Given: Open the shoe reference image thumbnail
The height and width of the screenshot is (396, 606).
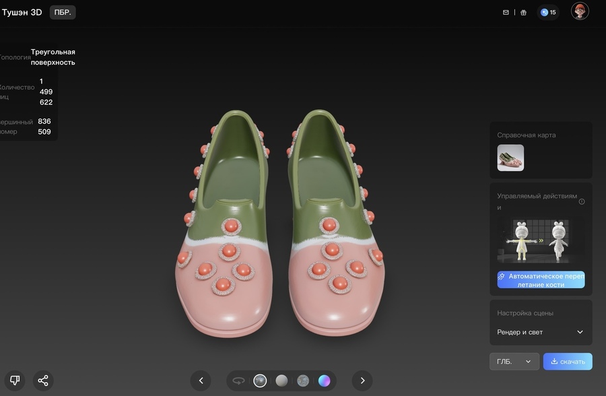Looking at the screenshot, I should (510, 158).
